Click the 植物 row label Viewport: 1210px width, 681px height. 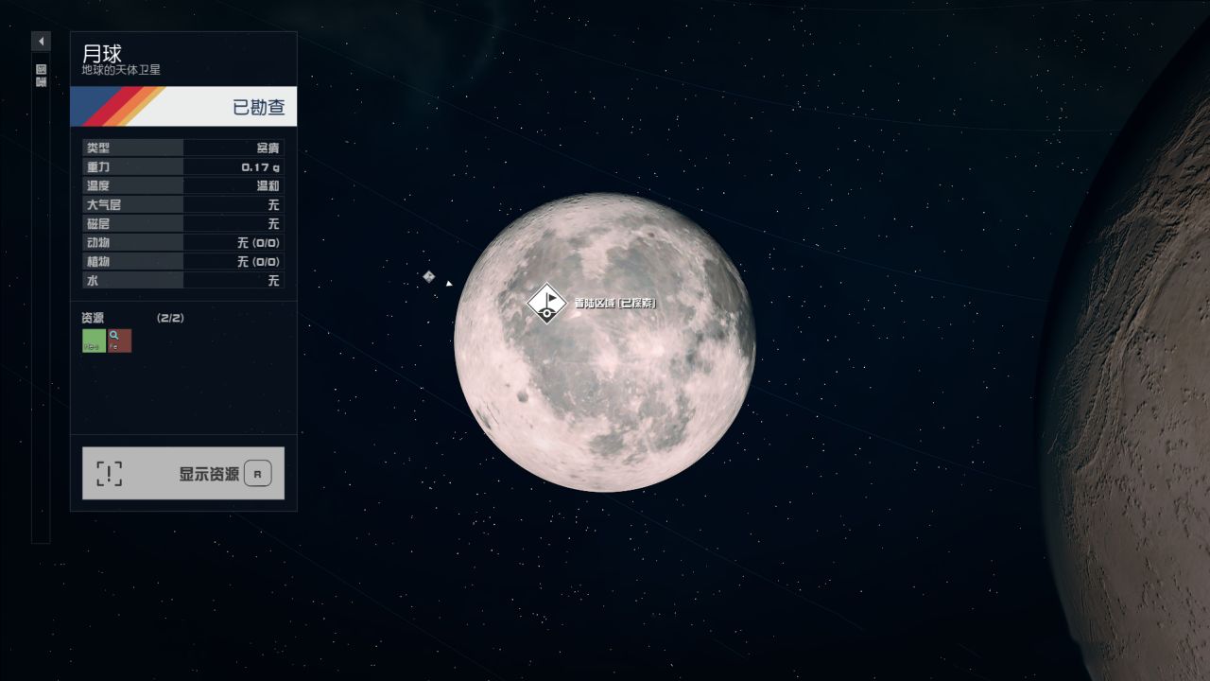97,261
